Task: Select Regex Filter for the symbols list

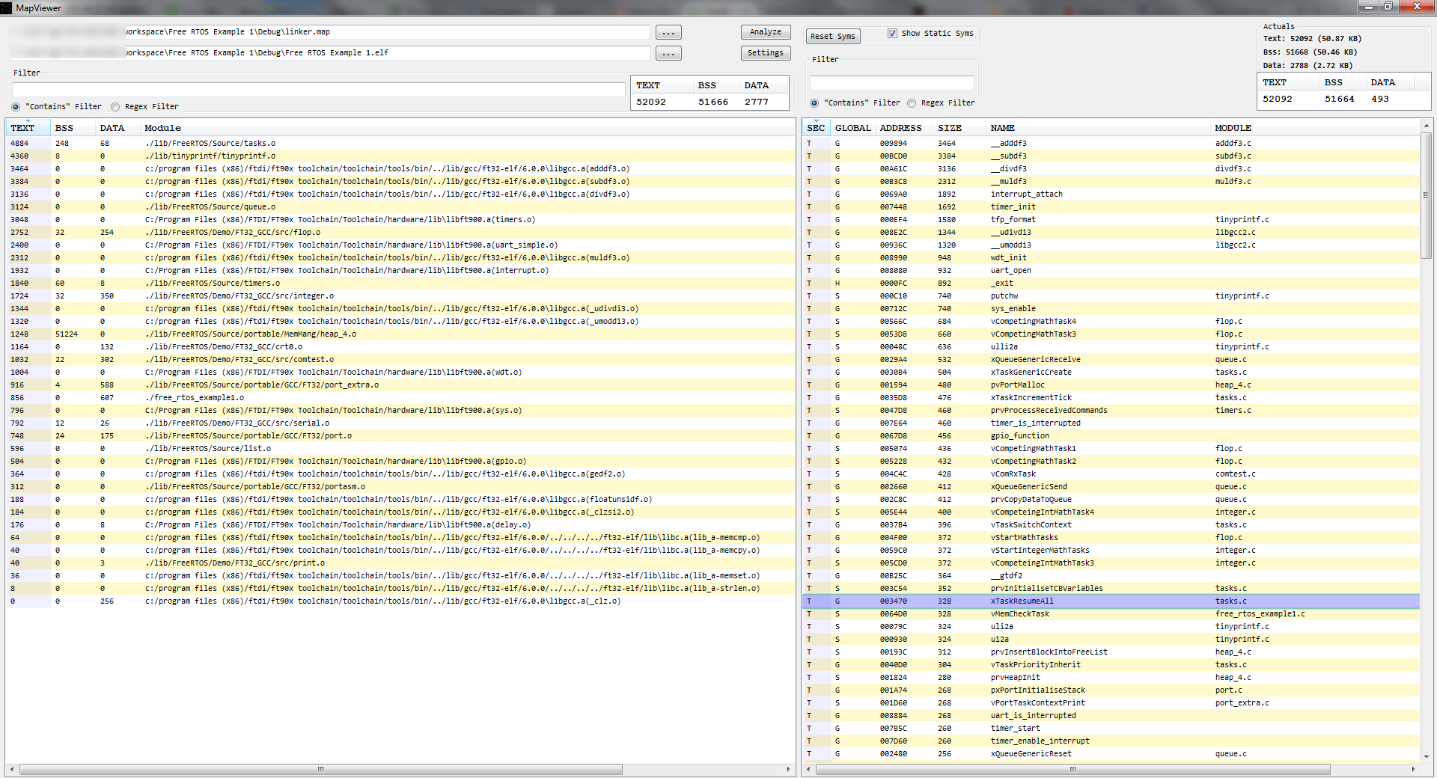Action: pos(912,103)
